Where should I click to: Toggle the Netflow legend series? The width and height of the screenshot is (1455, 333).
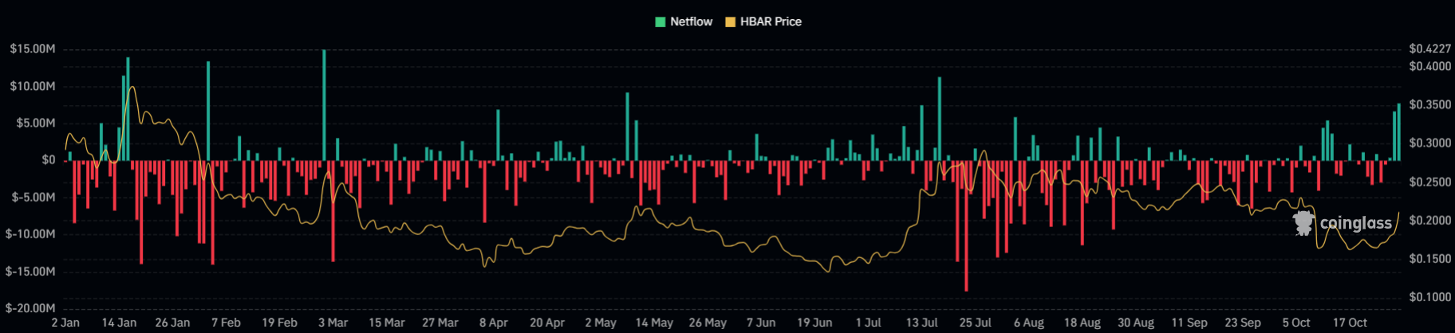pos(691,22)
